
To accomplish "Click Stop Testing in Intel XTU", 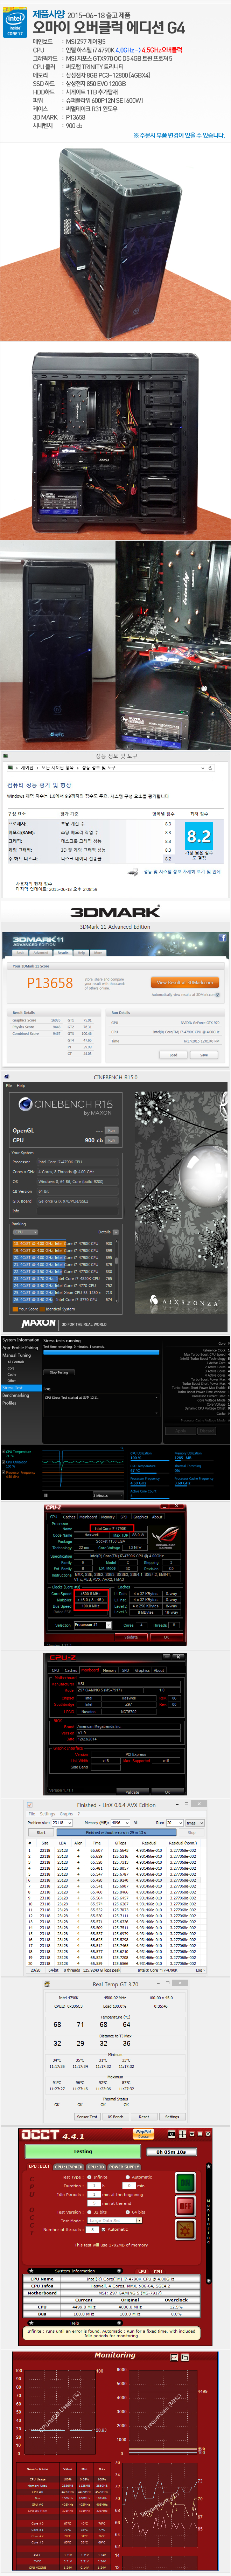I will 60,1372.
